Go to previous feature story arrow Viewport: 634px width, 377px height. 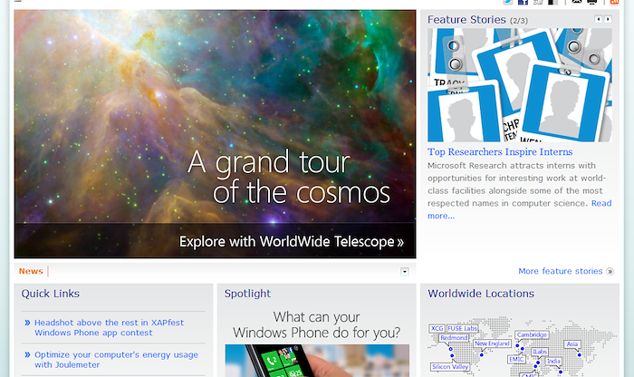coord(599,19)
